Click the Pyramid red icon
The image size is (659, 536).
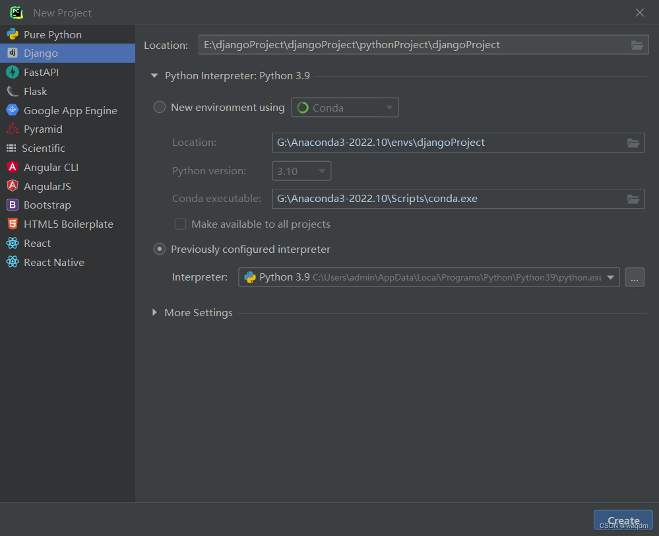pyautogui.click(x=13, y=129)
